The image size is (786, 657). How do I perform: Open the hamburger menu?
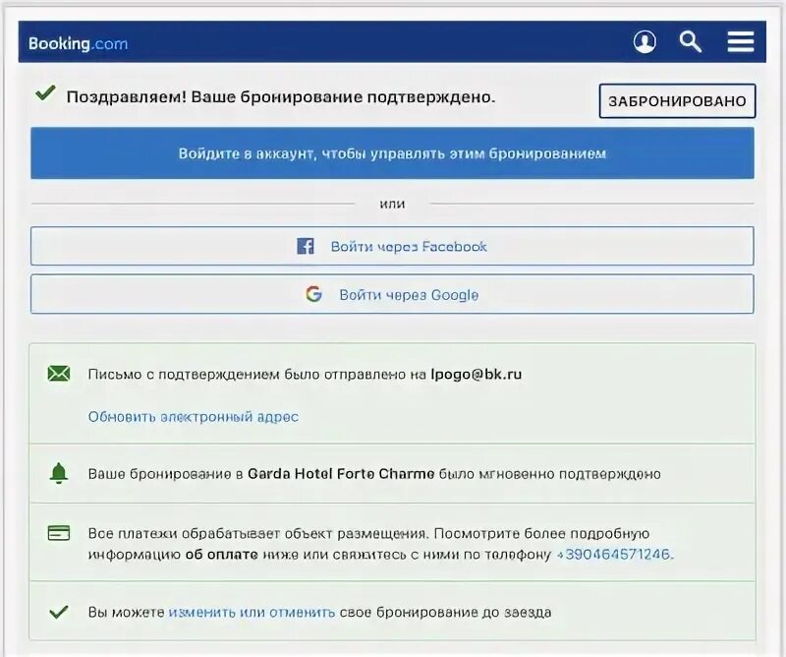[x=741, y=41]
